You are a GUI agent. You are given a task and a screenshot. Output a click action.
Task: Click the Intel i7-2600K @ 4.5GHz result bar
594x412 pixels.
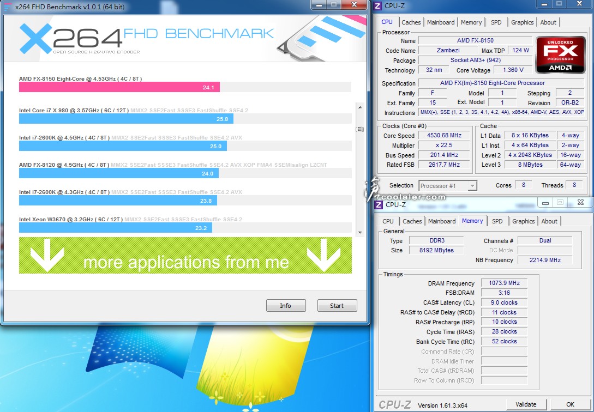123,146
